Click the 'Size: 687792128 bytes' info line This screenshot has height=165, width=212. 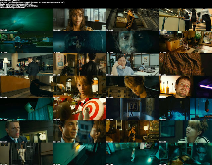32,2
